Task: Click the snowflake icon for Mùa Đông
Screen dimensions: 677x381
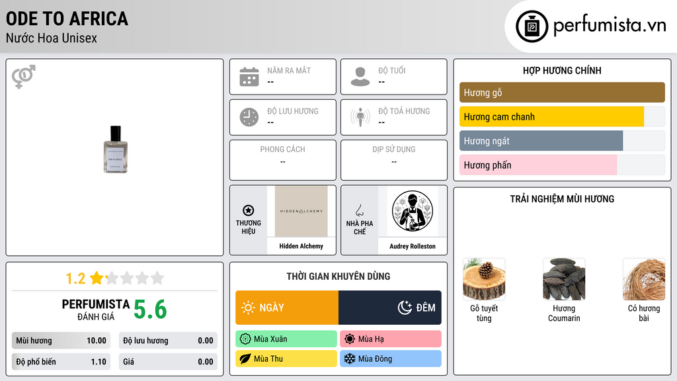Action: [350, 359]
